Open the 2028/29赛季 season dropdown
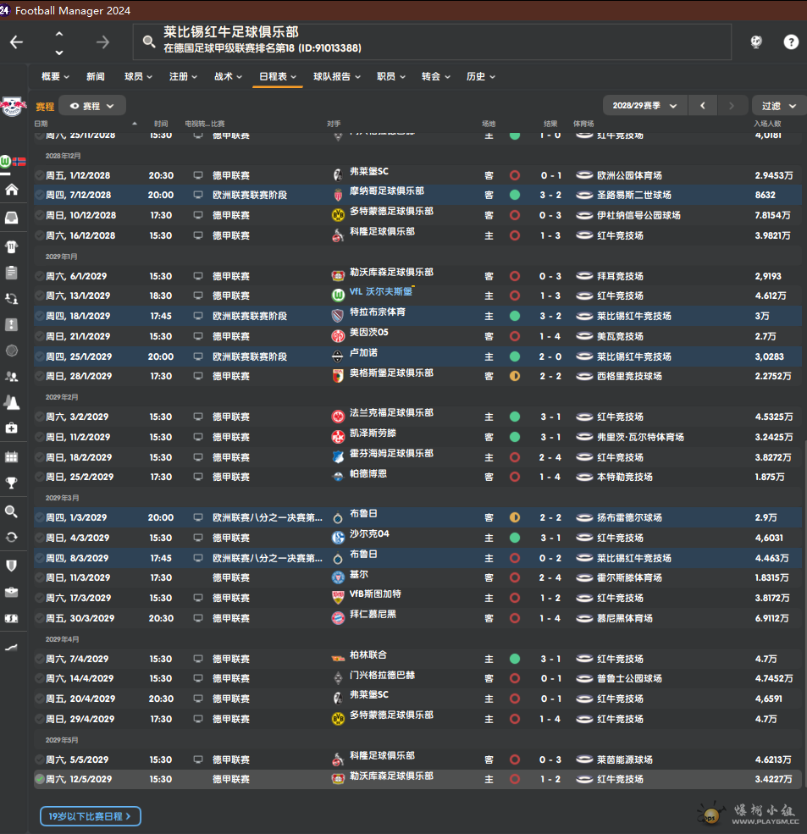Screen dimensions: 807x834 coord(644,105)
